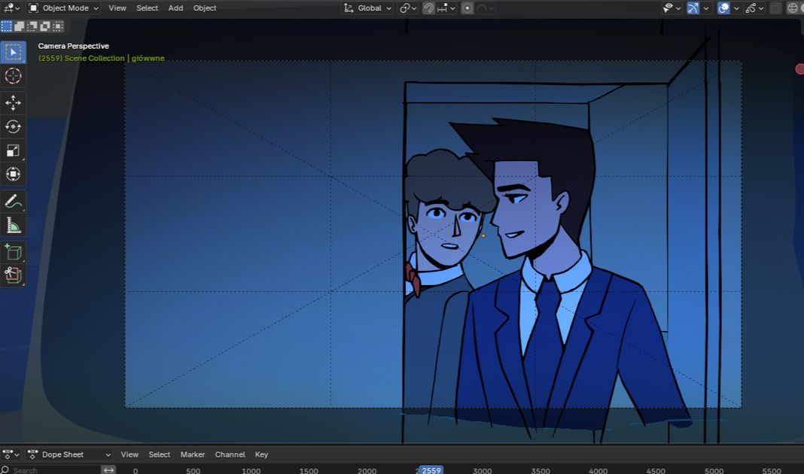Screen dimensions: 804x474
Task: Open the Object Mode dropdown
Action: click(x=64, y=8)
